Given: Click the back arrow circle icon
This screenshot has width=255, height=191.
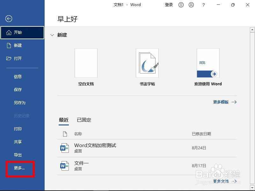Looking at the screenshot, I should [9, 18].
